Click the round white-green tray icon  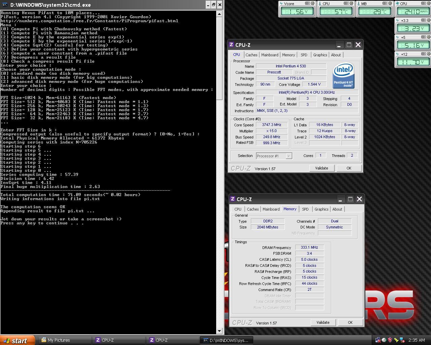pos(384,340)
